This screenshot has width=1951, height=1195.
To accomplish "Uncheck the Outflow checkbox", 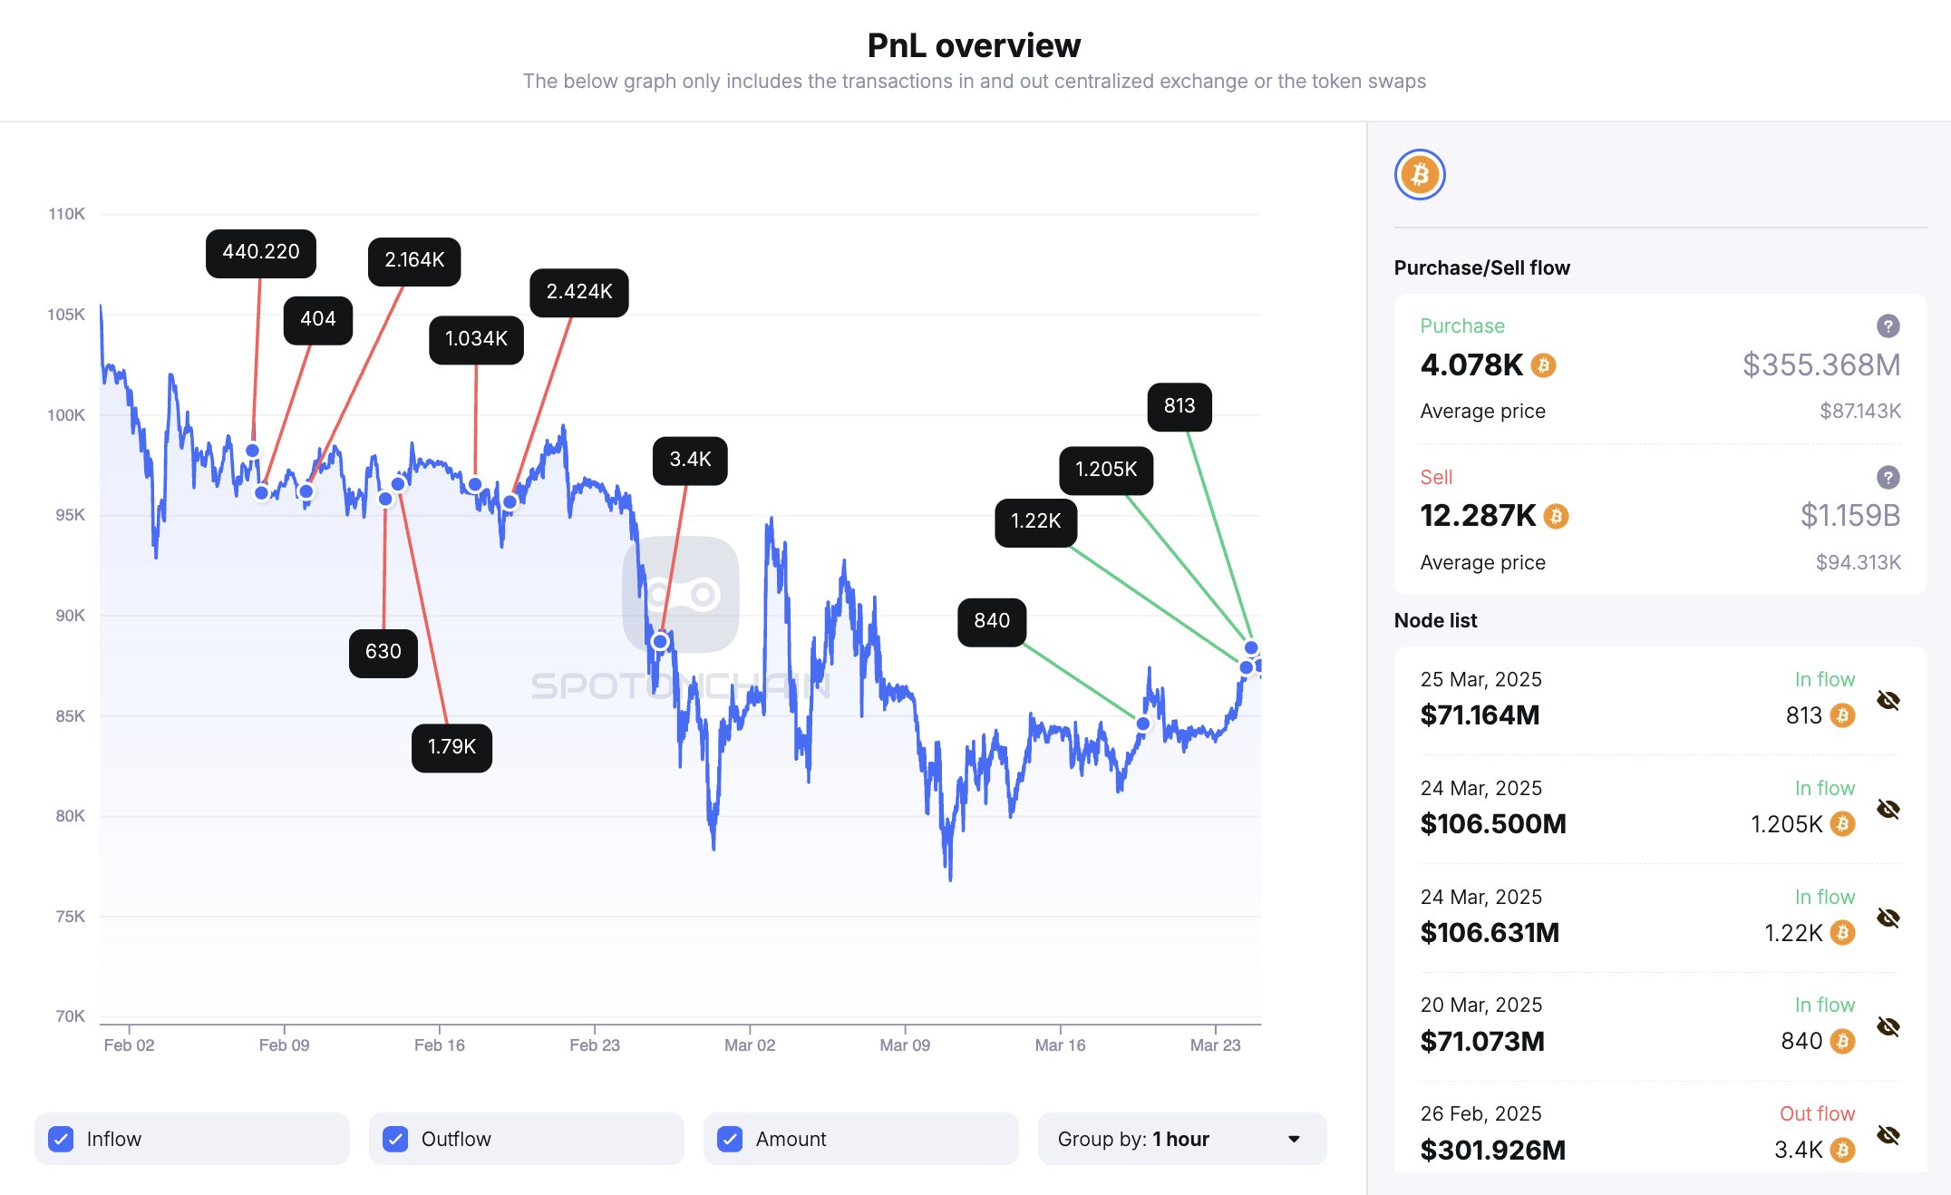I will pos(395,1139).
